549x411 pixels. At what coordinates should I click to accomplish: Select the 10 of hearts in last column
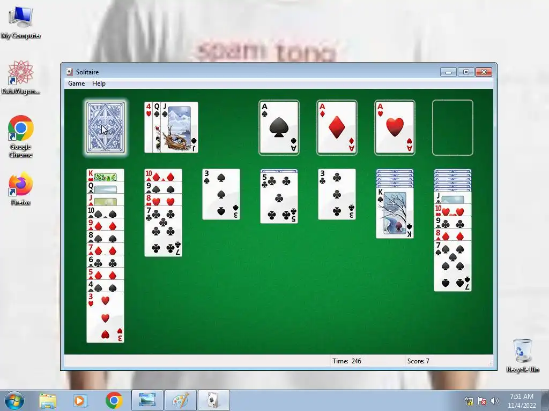point(452,210)
